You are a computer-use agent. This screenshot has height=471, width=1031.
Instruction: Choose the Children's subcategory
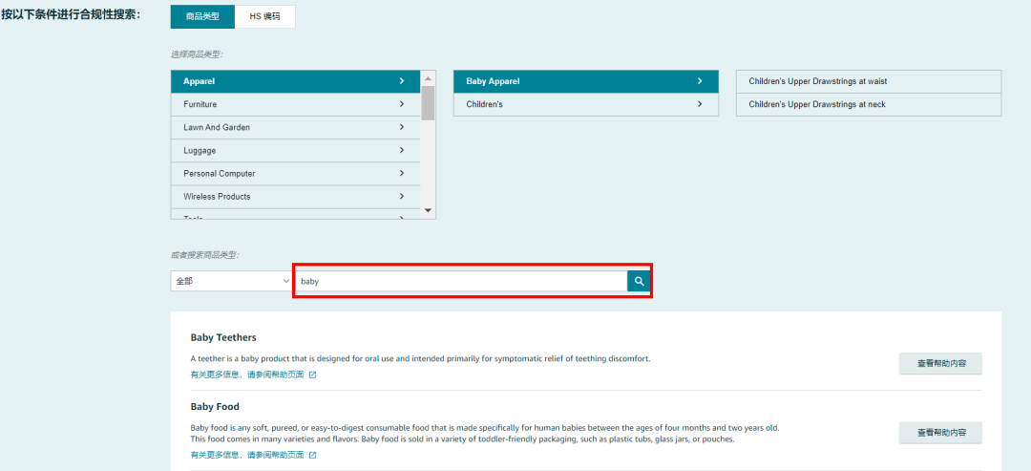point(584,104)
